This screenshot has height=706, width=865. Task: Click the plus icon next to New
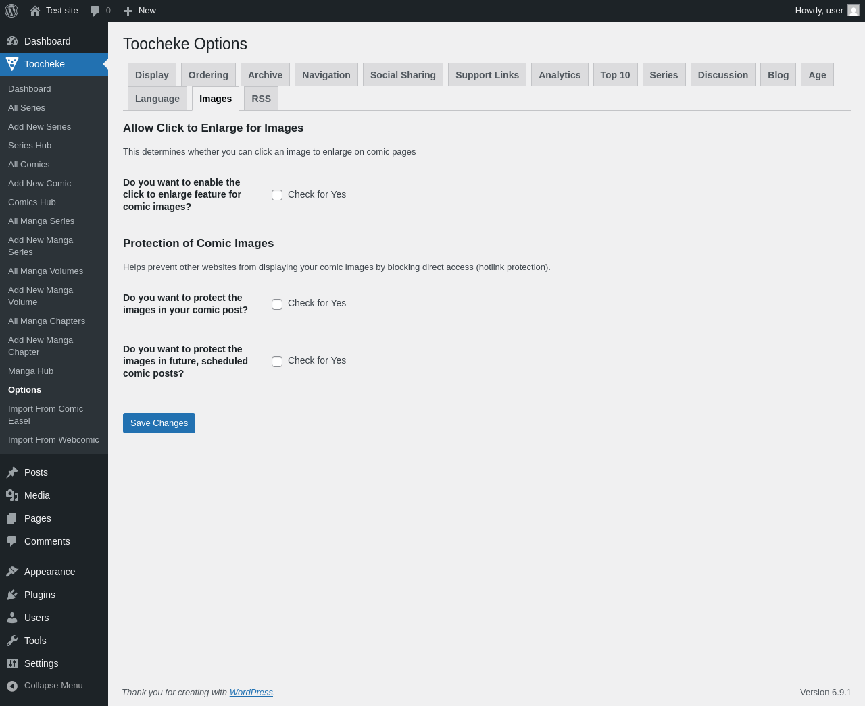click(128, 11)
